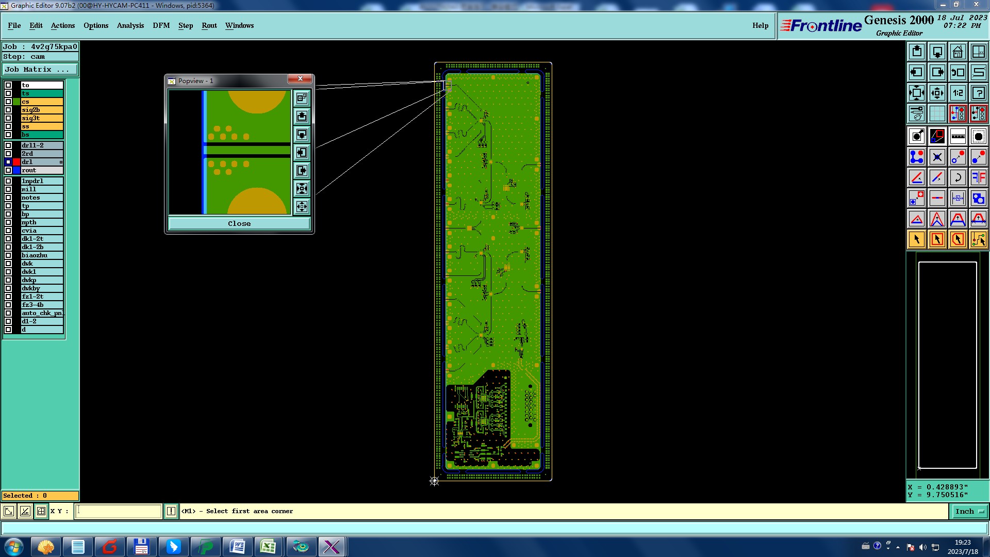Toggle the grid display icon

(x=937, y=113)
